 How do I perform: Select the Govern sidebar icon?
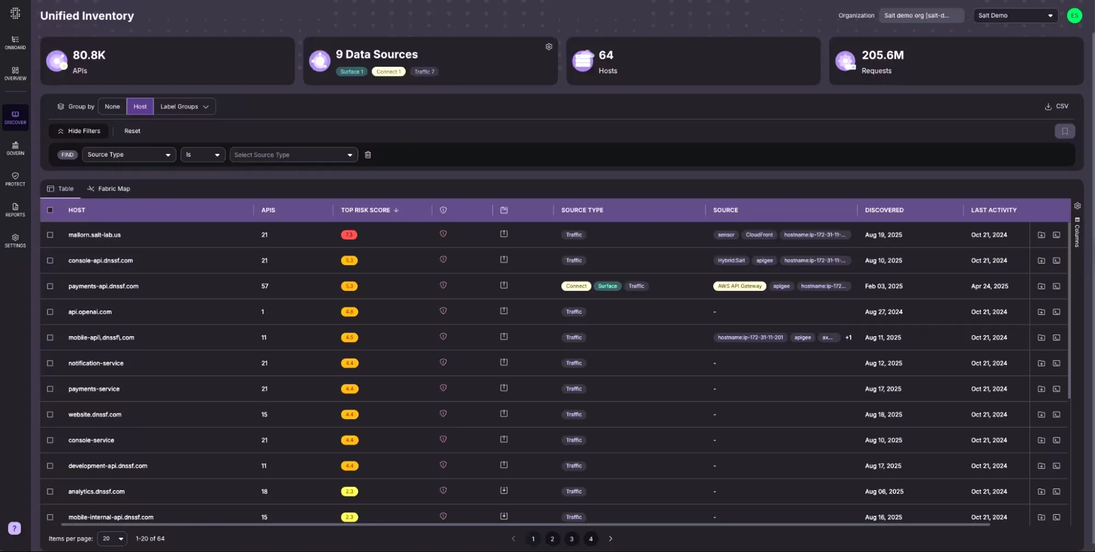[x=15, y=148]
